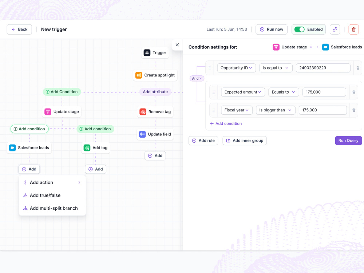The image size is (364, 273).
Task: Click the Run Query button
Action: tap(348, 141)
